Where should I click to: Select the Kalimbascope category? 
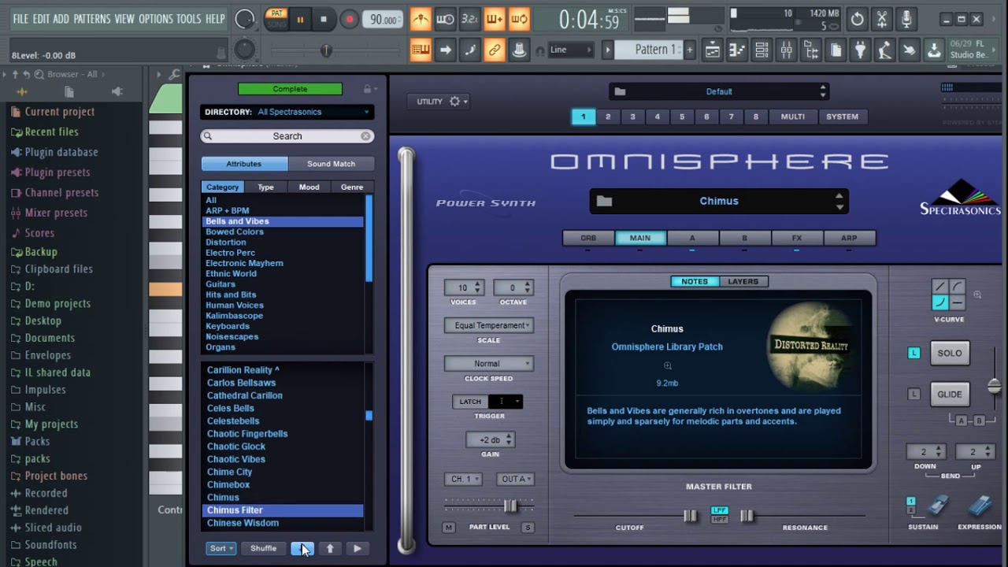pyautogui.click(x=234, y=316)
